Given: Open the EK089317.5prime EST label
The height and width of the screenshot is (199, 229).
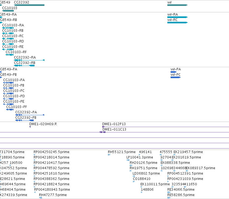Looking at the screenshot, I should 200,168.
